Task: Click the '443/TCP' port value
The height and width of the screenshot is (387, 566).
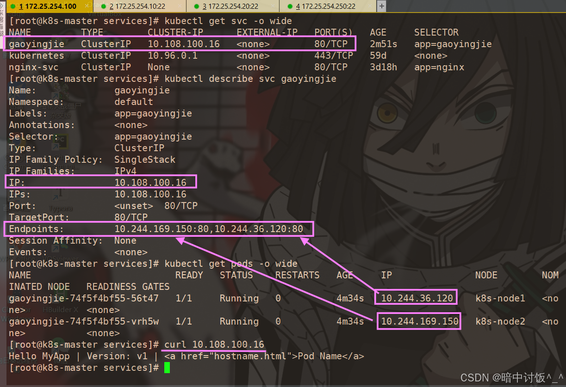Action: click(334, 55)
